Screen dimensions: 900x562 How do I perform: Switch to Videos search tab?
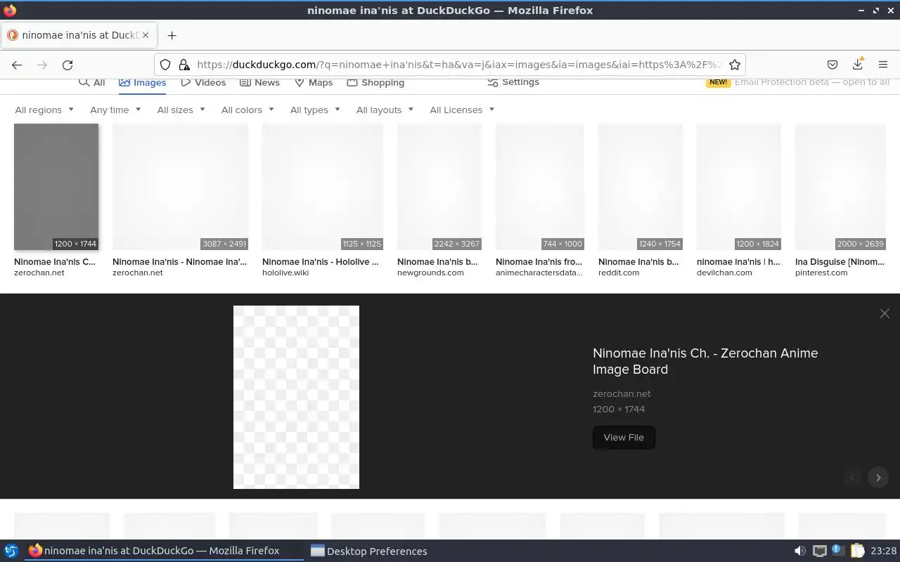pyautogui.click(x=203, y=82)
